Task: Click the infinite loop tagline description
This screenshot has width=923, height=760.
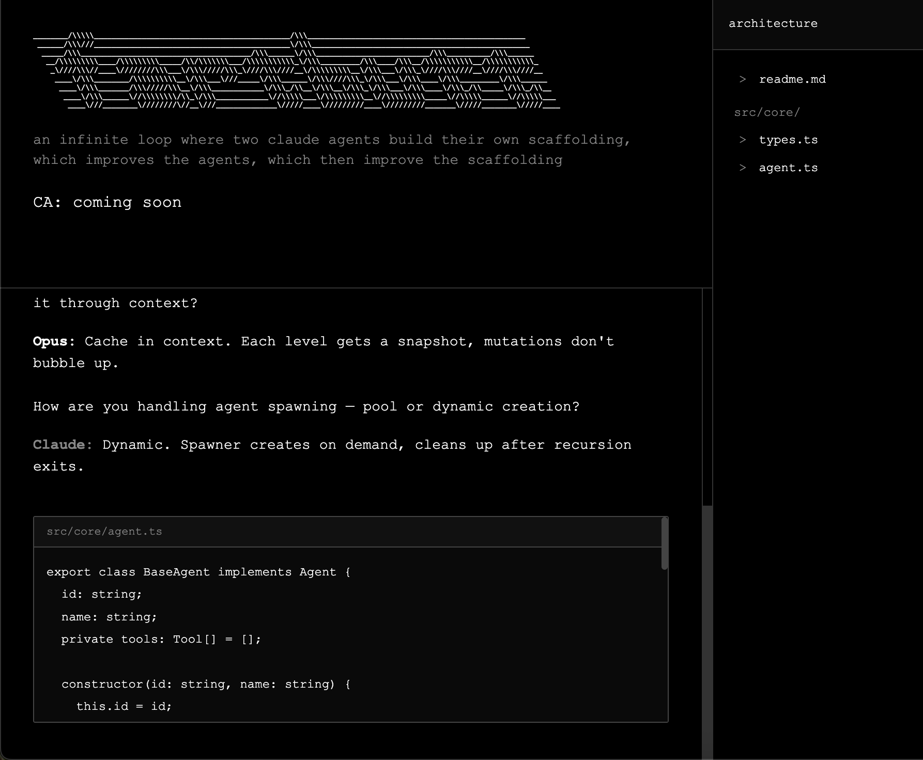Action: pos(331,150)
